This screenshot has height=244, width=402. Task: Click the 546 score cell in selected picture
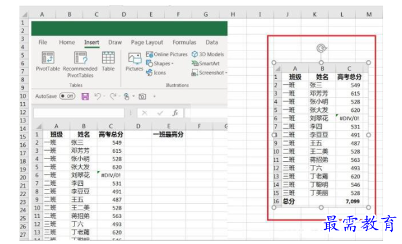pyautogui.click(x=350, y=185)
